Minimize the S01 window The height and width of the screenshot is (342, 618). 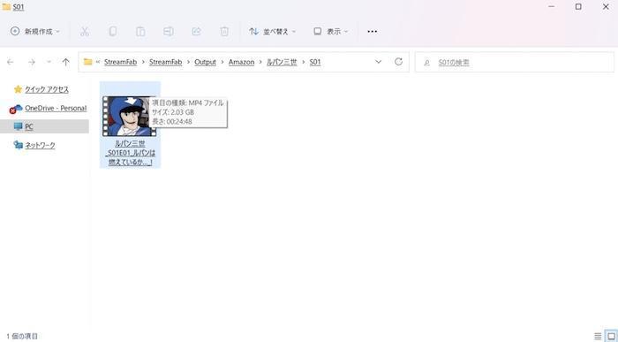point(552,7)
